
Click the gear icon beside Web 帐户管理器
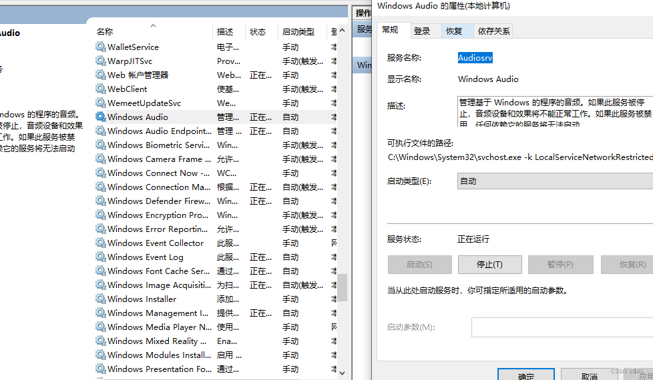tap(100, 75)
